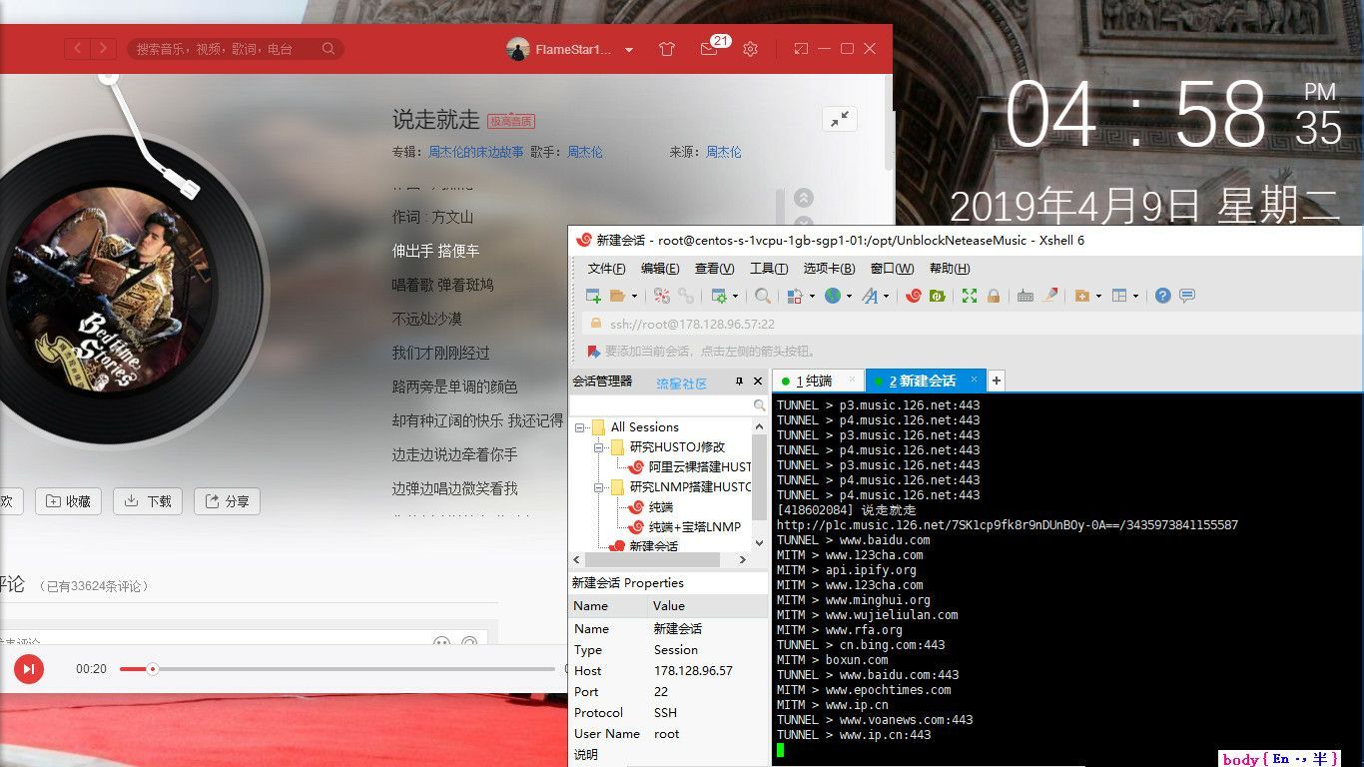Click the Open session folder icon in Xshell

[x=617, y=296]
